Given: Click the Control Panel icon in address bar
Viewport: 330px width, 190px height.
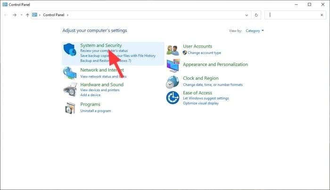Looking at the screenshot, I should click(x=34, y=15).
